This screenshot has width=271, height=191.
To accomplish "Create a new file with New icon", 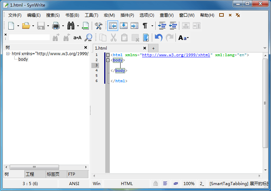I will [11, 26].
